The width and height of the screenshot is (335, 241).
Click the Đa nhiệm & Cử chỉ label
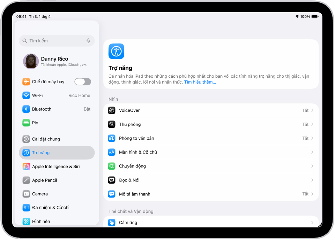click(x=51, y=208)
